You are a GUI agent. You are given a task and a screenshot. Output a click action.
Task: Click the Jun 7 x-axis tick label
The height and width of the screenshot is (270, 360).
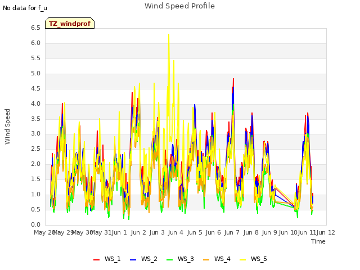[x=232, y=232]
